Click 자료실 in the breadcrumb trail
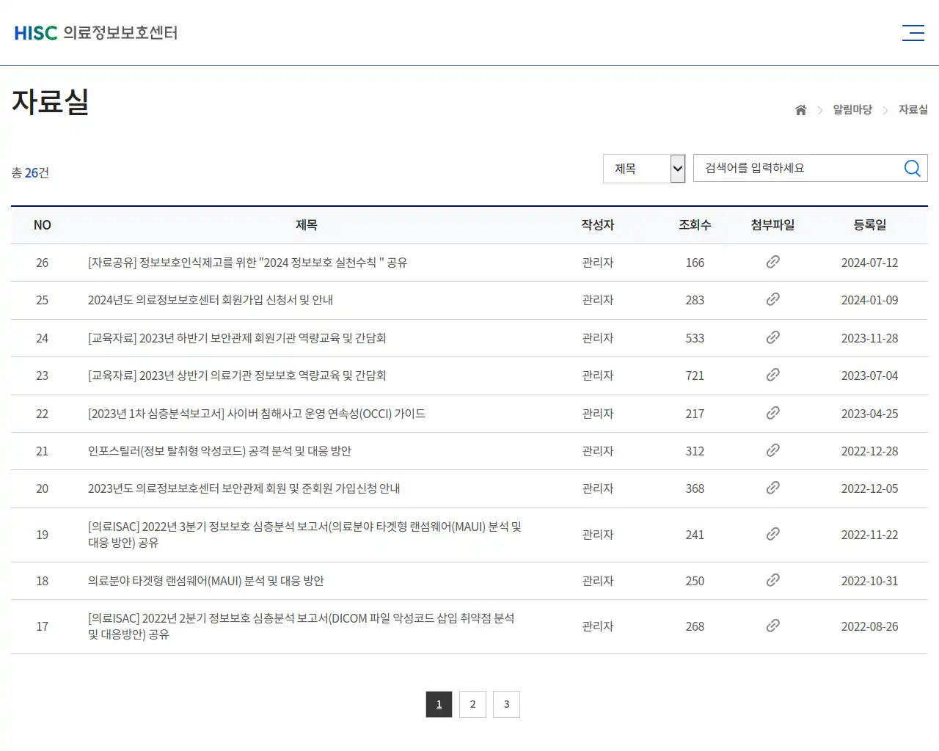The image size is (939, 751). tap(913, 109)
